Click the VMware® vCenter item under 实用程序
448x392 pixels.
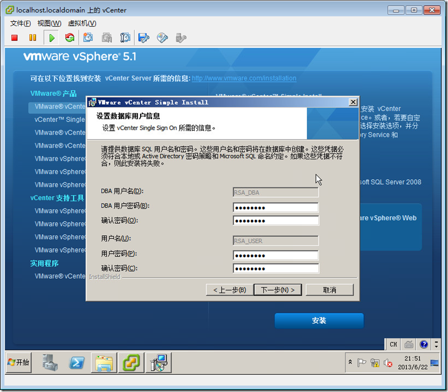[x=60, y=276]
